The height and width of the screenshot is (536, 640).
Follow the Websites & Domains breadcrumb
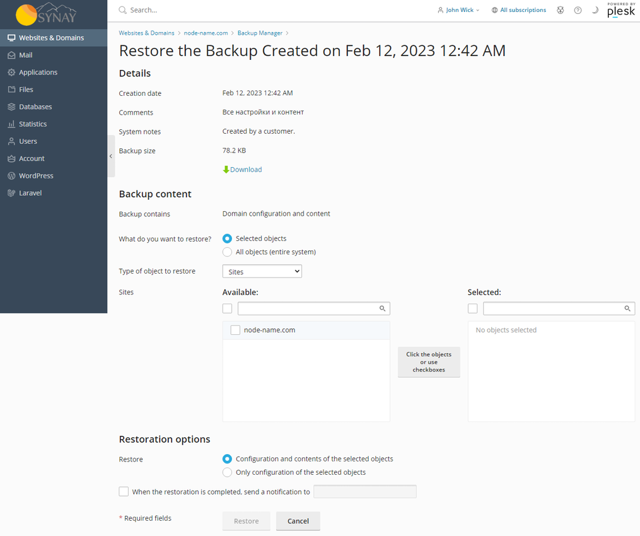pos(147,33)
